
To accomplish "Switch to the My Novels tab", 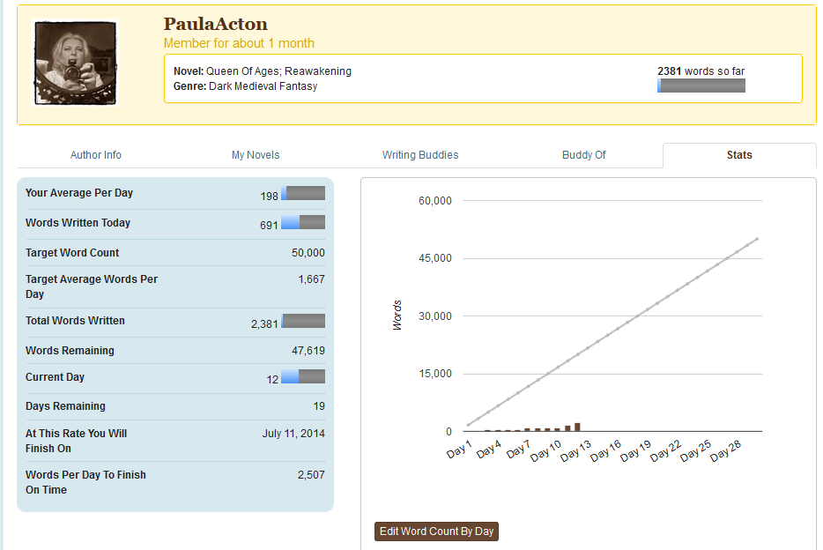I will tap(256, 155).
